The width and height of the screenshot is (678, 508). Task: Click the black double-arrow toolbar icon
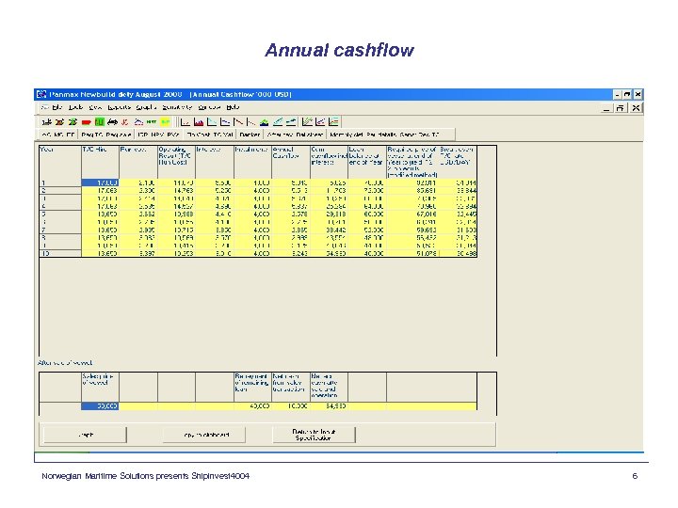coord(112,122)
